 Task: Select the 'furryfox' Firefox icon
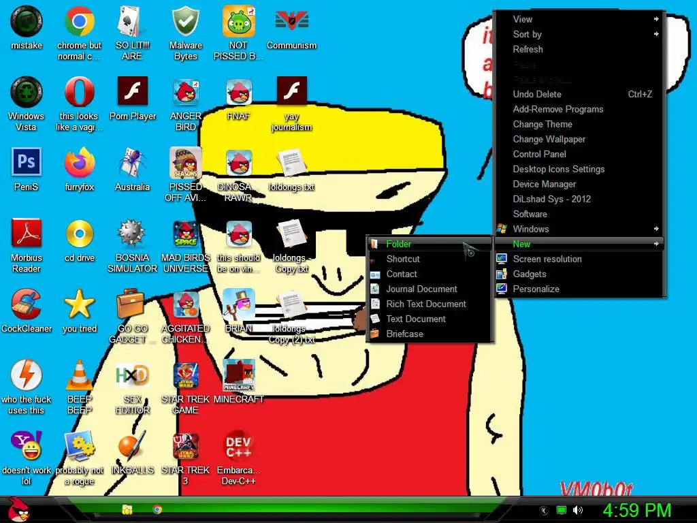pos(79,163)
